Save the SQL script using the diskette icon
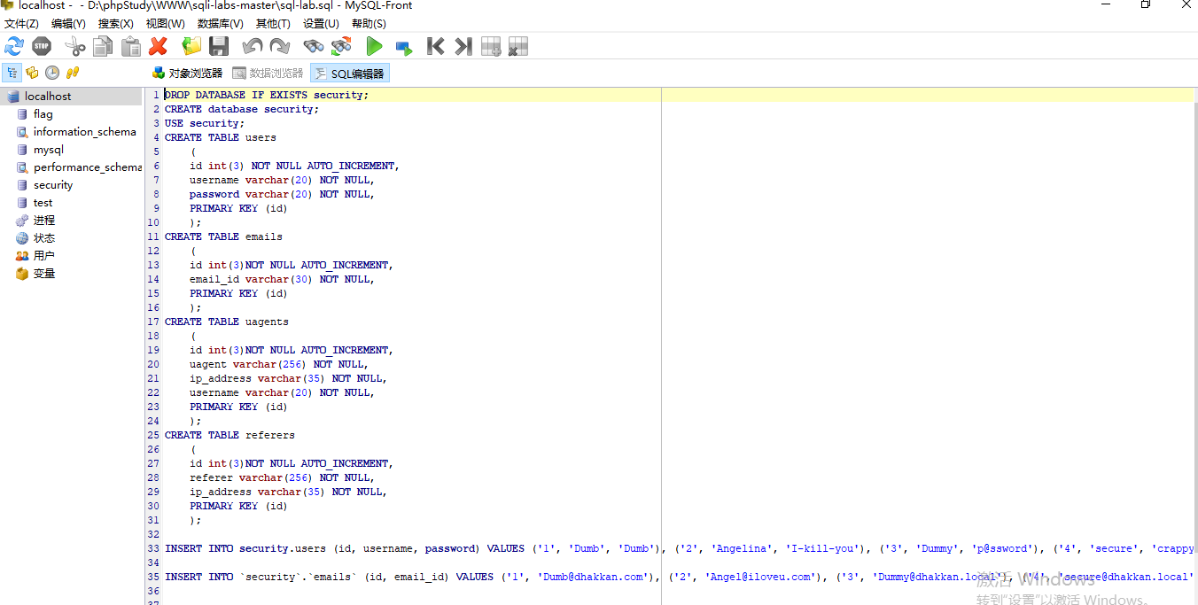 [x=218, y=47]
